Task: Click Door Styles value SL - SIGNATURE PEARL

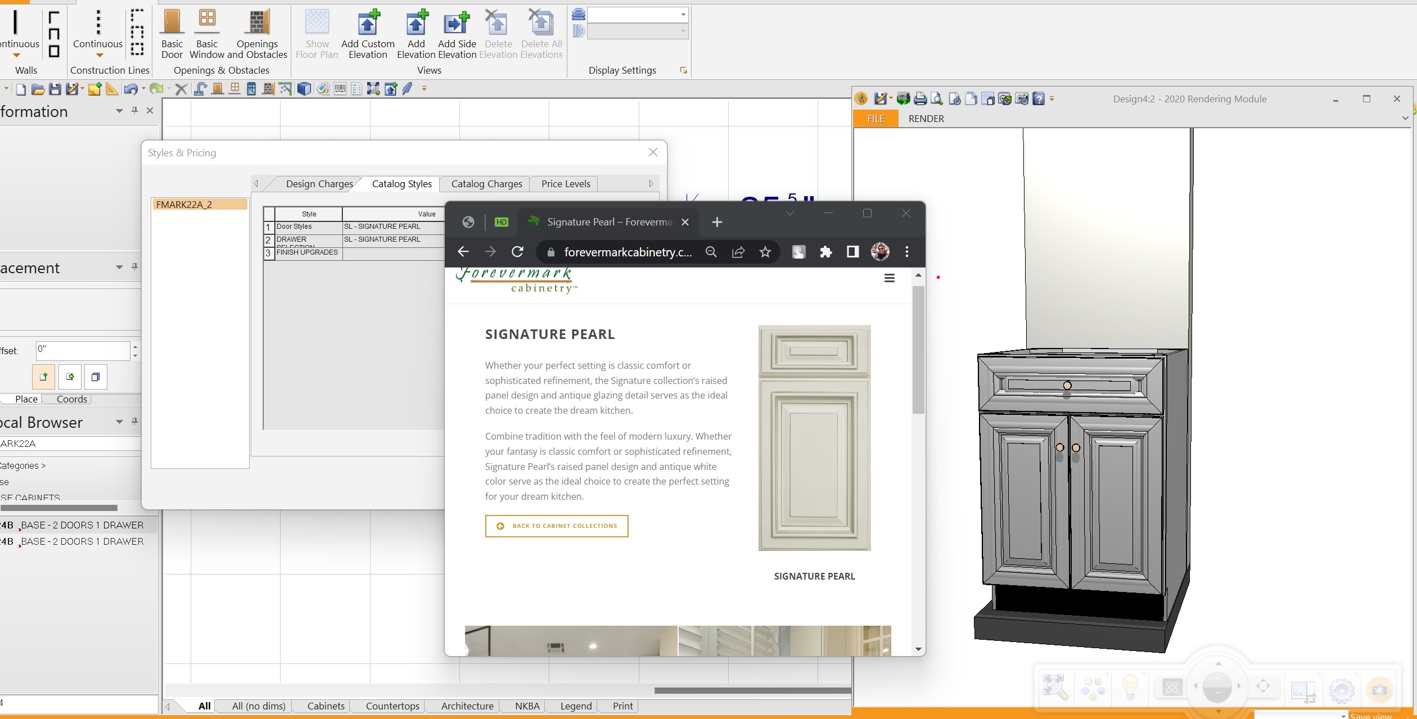Action: pyautogui.click(x=393, y=227)
